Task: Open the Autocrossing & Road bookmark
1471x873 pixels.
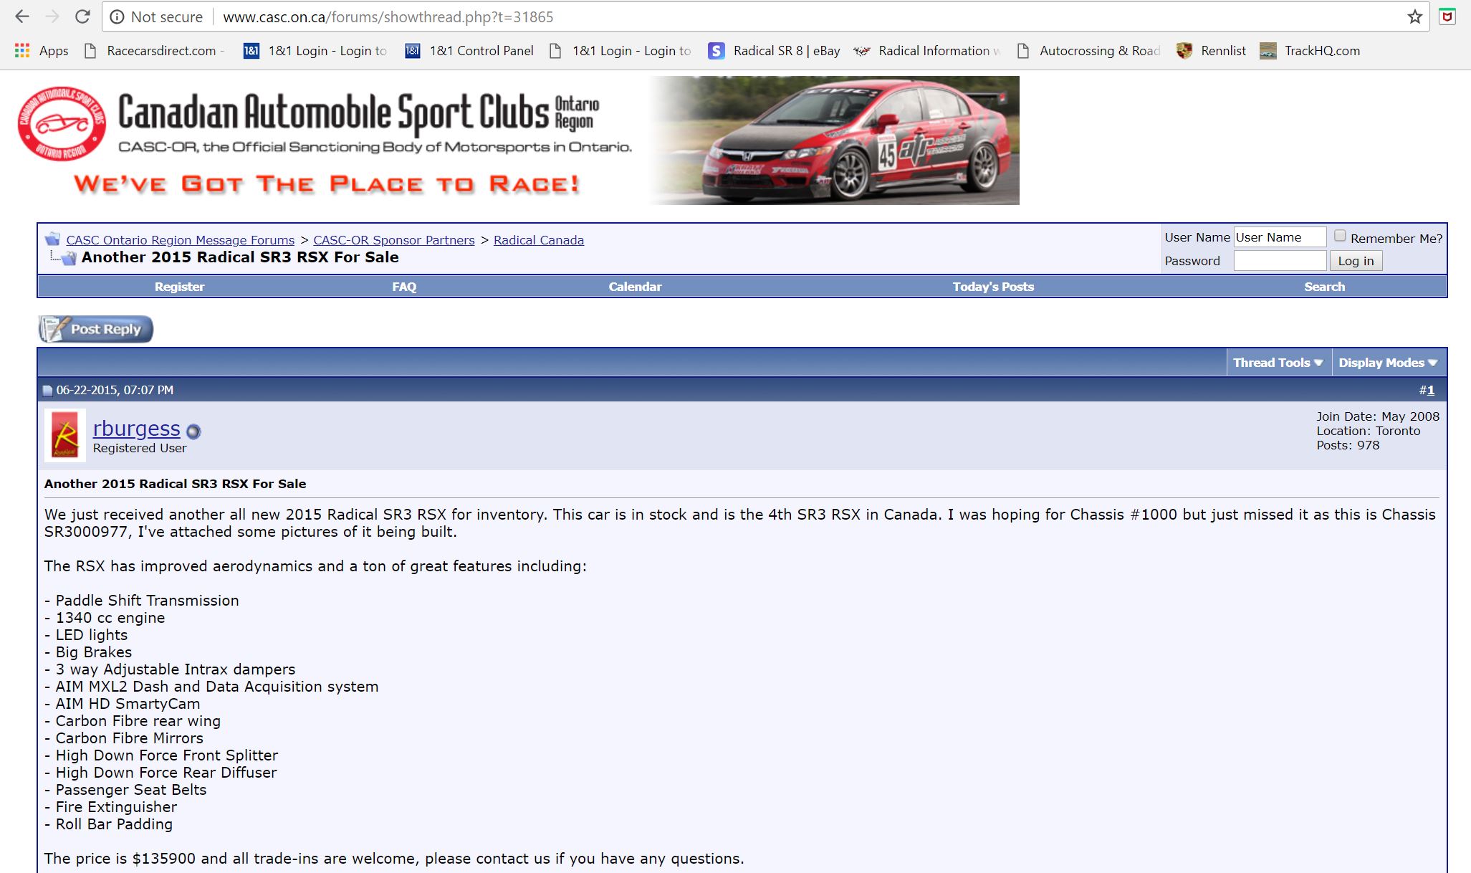Action: click(x=1088, y=51)
